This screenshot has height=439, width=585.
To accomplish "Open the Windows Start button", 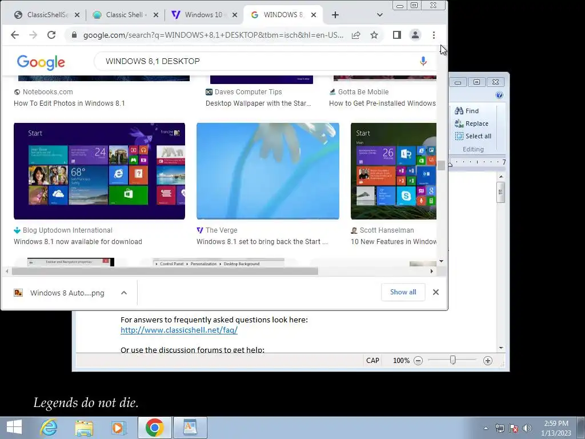I will [x=14, y=428].
